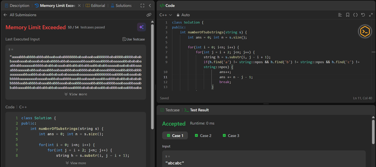Viewport: 376px width, 167px height.
Task: Click the "Saved" status in editor footer
Action: point(164,98)
